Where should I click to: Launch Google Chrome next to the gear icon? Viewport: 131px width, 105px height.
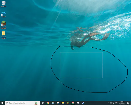[48, 103]
